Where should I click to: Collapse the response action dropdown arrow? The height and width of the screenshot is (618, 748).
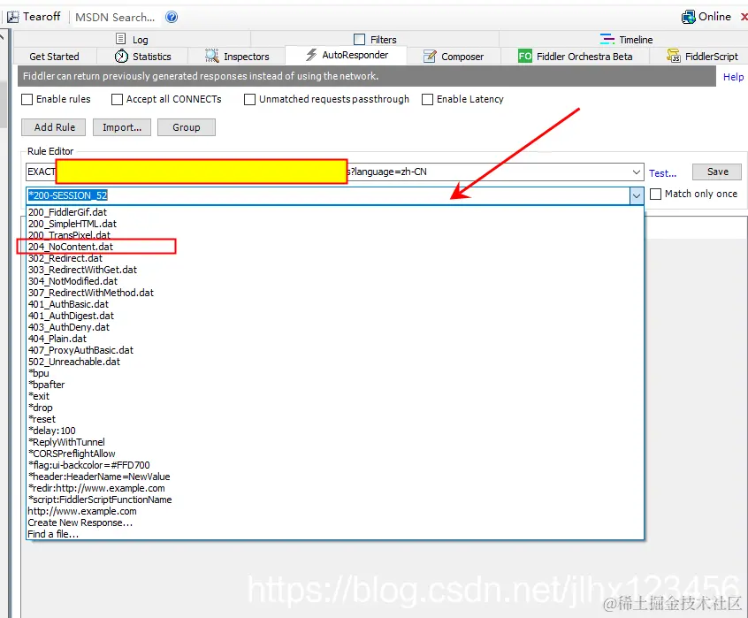tap(637, 195)
